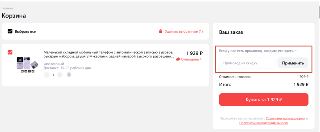Toggle the Выбрать все checkbox
Screen dimensions: 320x132
coord(10,31)
